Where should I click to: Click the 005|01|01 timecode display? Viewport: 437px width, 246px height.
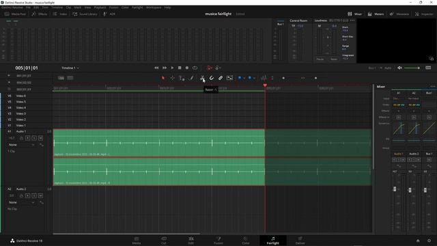[27, 68]
